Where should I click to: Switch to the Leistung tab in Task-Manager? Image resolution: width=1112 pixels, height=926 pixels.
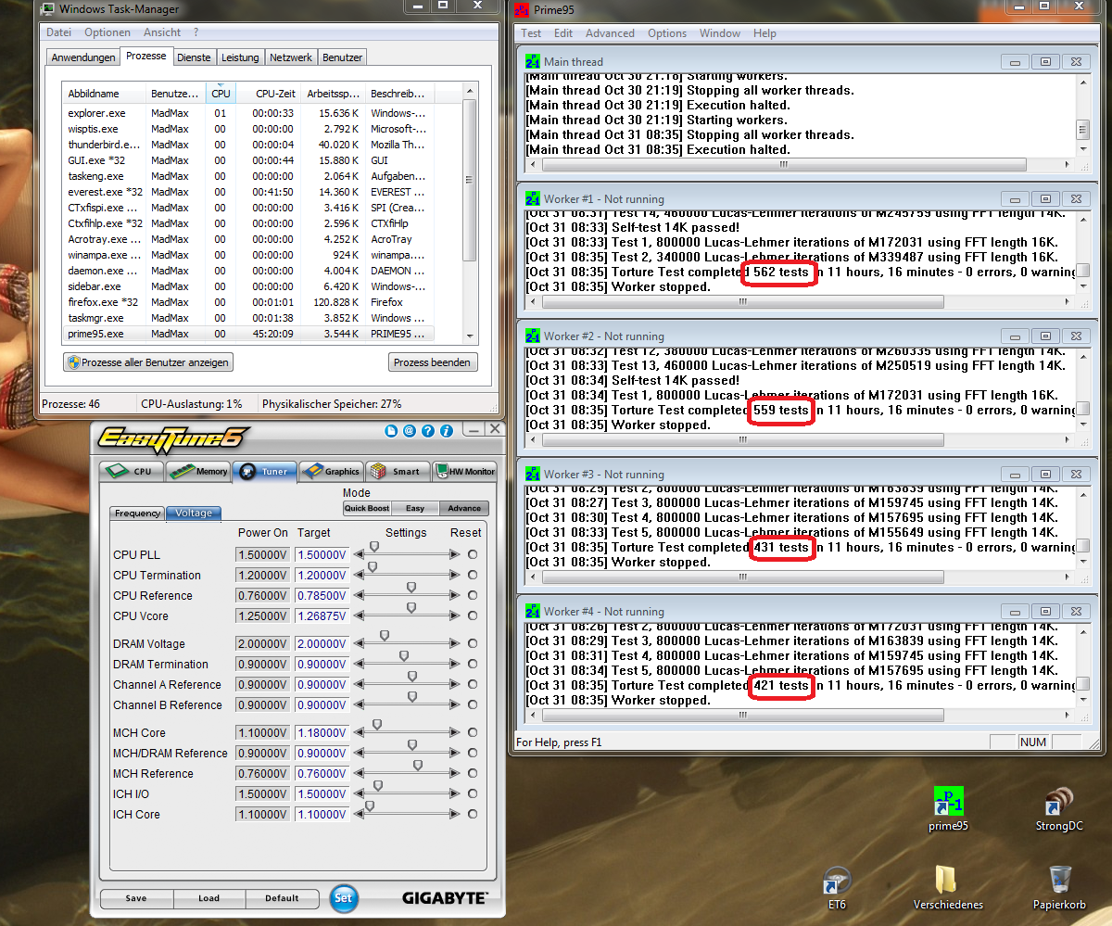coord(240,57)
